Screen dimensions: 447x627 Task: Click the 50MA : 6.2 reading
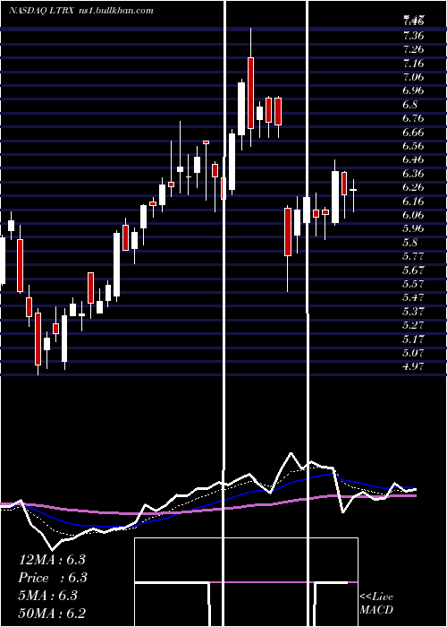pyautogui.click(x=52, y=613)
